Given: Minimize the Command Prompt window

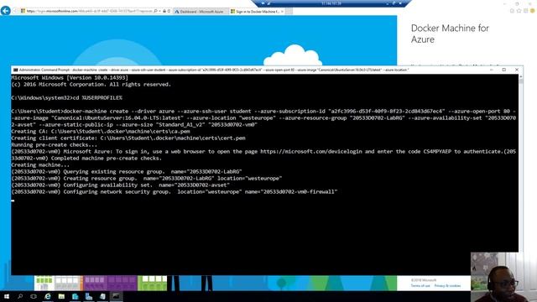Looking at the screenshot, I should (x=492, y=70).
